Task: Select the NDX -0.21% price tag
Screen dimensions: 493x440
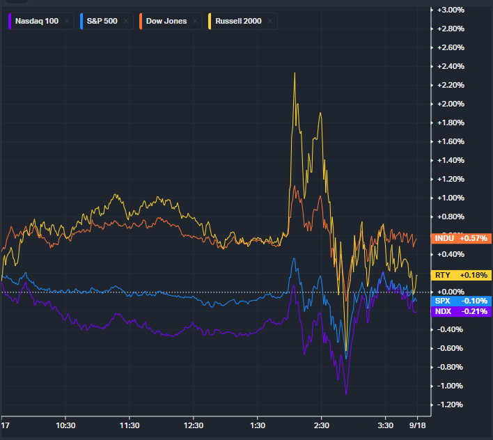Action: 462,311
